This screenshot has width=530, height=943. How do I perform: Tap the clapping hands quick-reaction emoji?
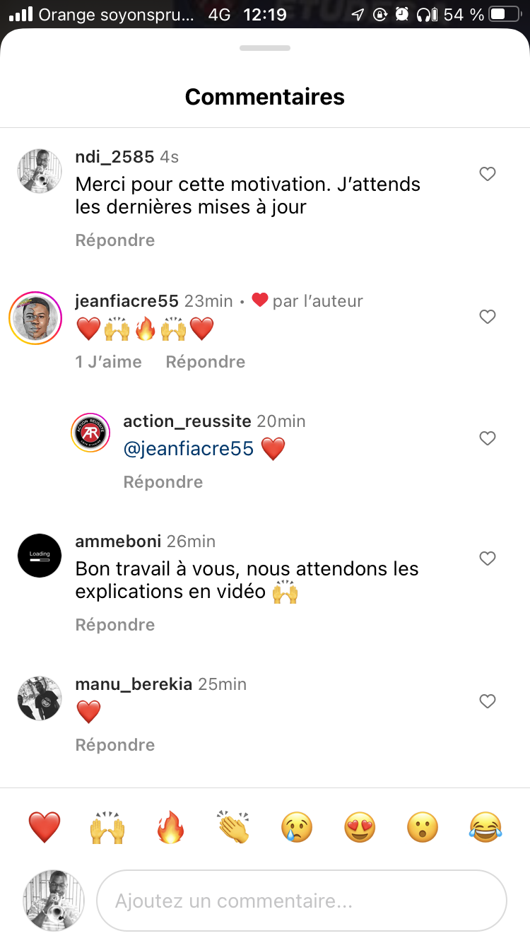[x=233, y=827]
